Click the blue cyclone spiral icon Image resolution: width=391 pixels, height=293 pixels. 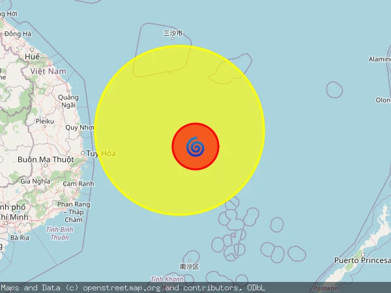(x=195, y=147)
